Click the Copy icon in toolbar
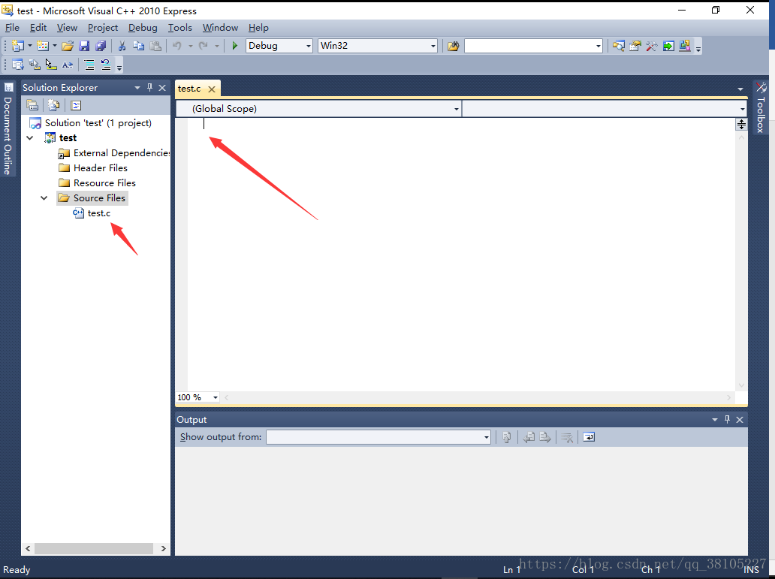775x579 pixels. (x=139, y=46)
